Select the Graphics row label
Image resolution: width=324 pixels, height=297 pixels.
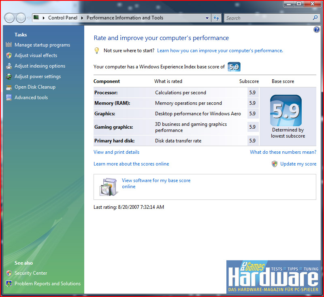tap(104, 114)
